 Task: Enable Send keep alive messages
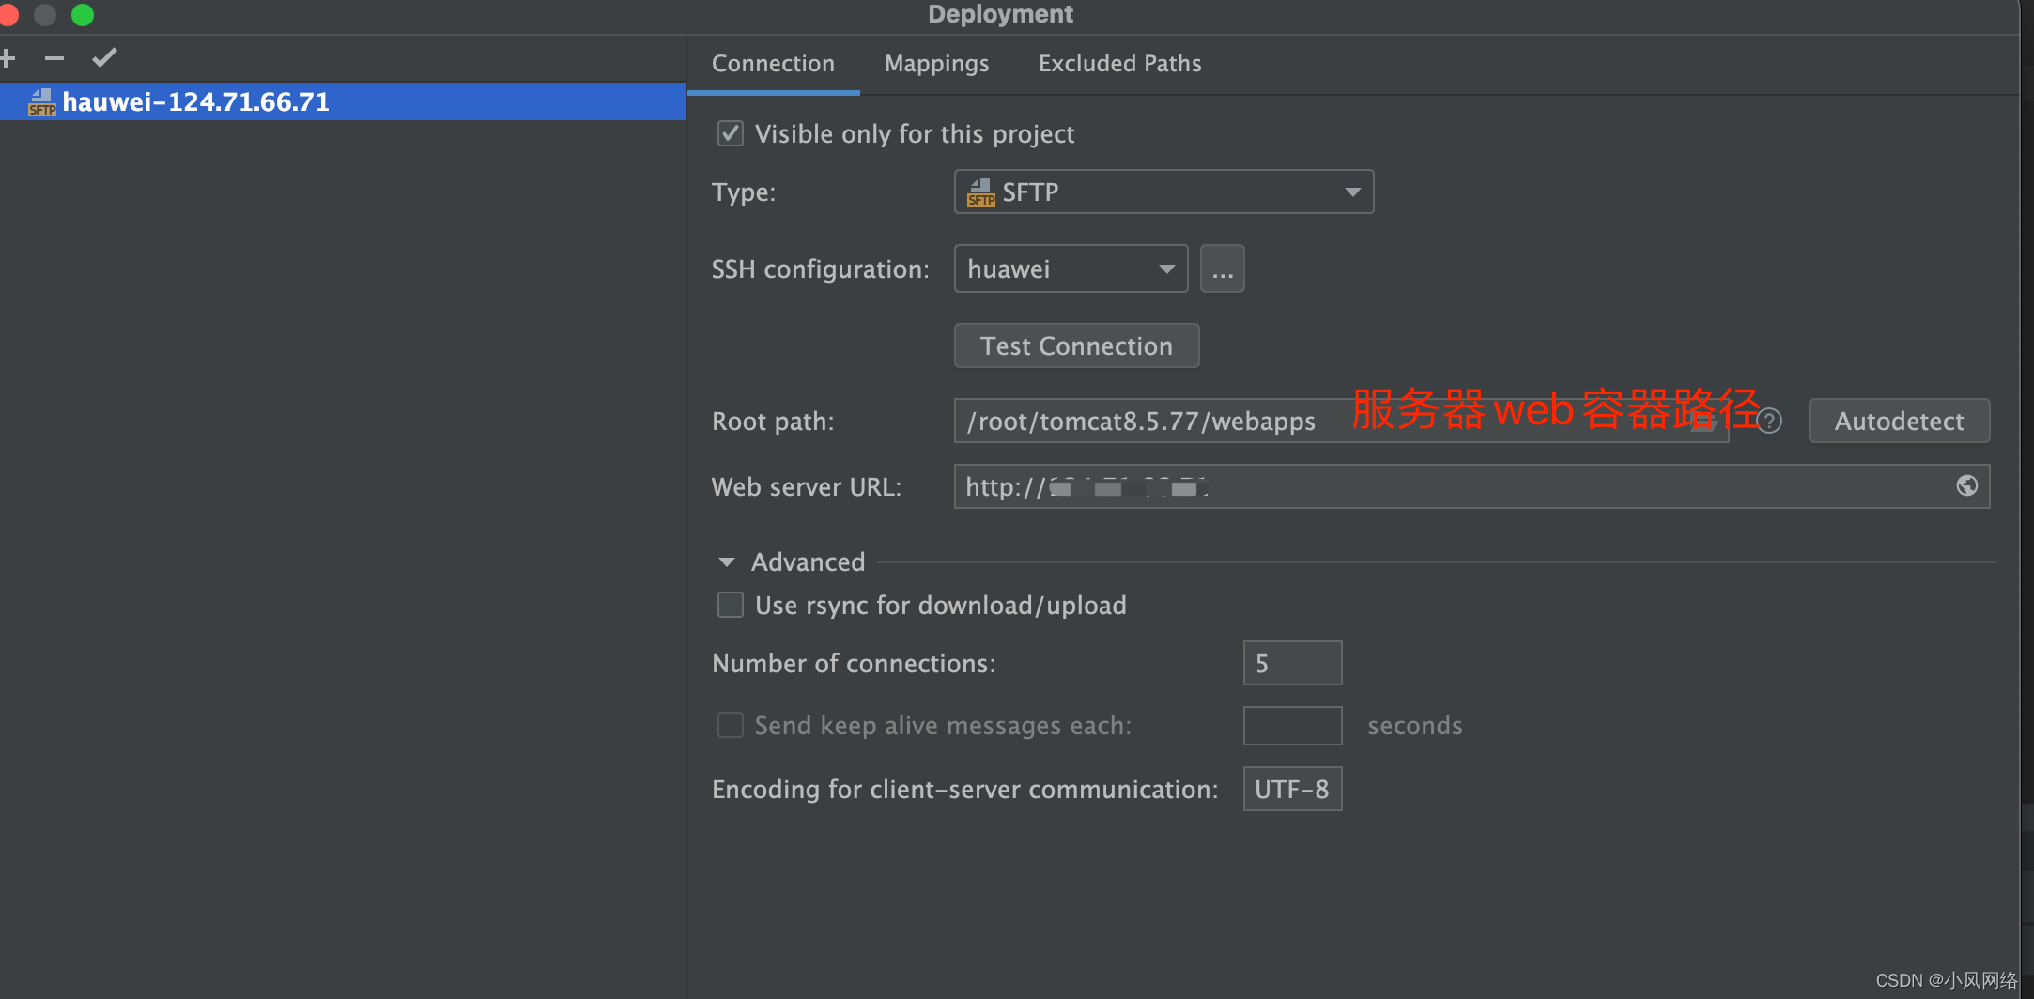pos(730,725)
